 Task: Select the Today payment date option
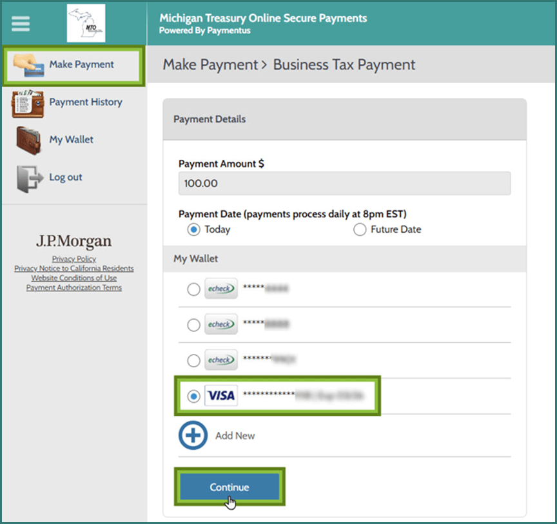click(x=194, y=229)
